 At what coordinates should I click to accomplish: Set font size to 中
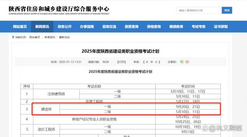(x=152, y=62)
